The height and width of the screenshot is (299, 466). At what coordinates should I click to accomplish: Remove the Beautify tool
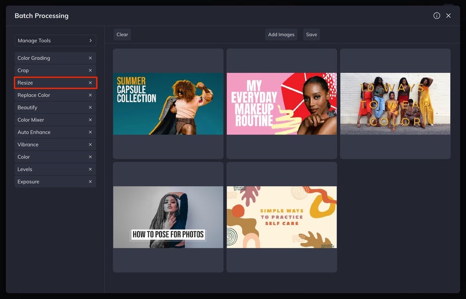click(x=90, y=107)
